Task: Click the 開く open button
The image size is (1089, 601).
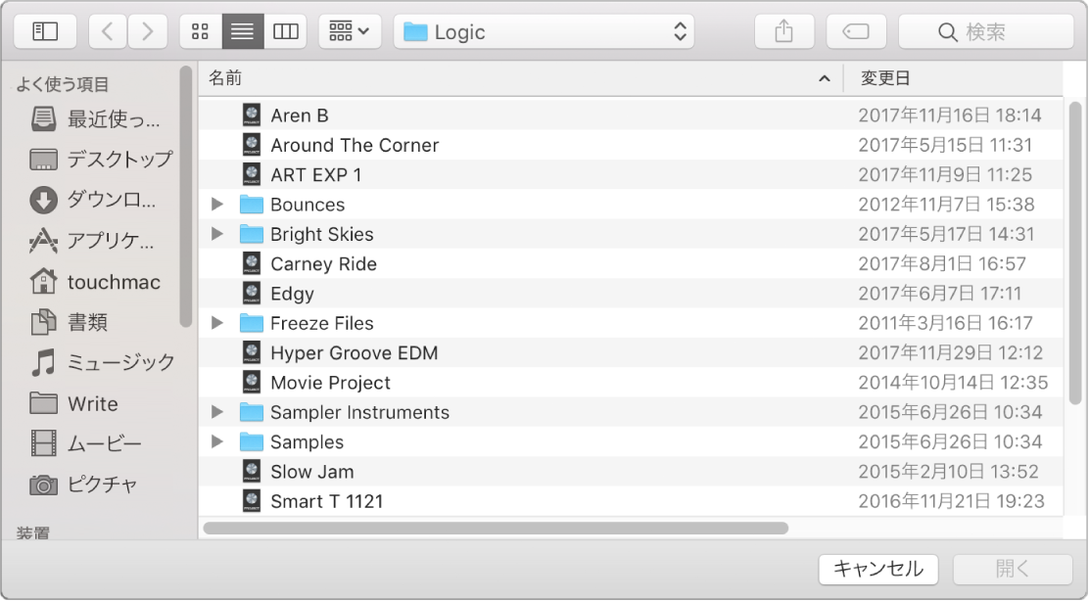Action: coord(1014,569)
